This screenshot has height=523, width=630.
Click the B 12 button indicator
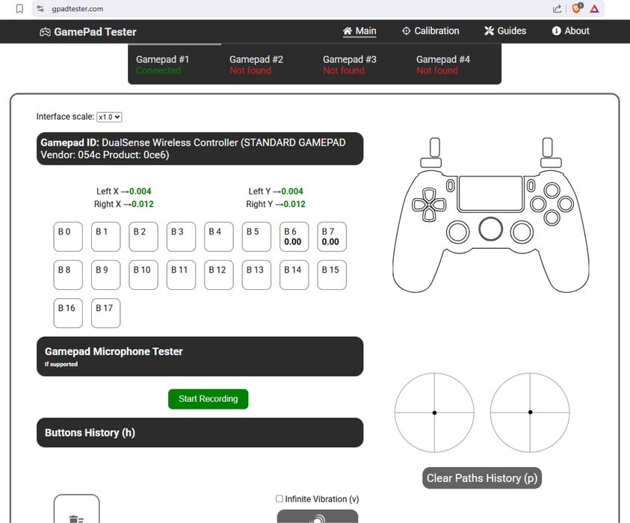pyautogui.click(x=218, y=275)
